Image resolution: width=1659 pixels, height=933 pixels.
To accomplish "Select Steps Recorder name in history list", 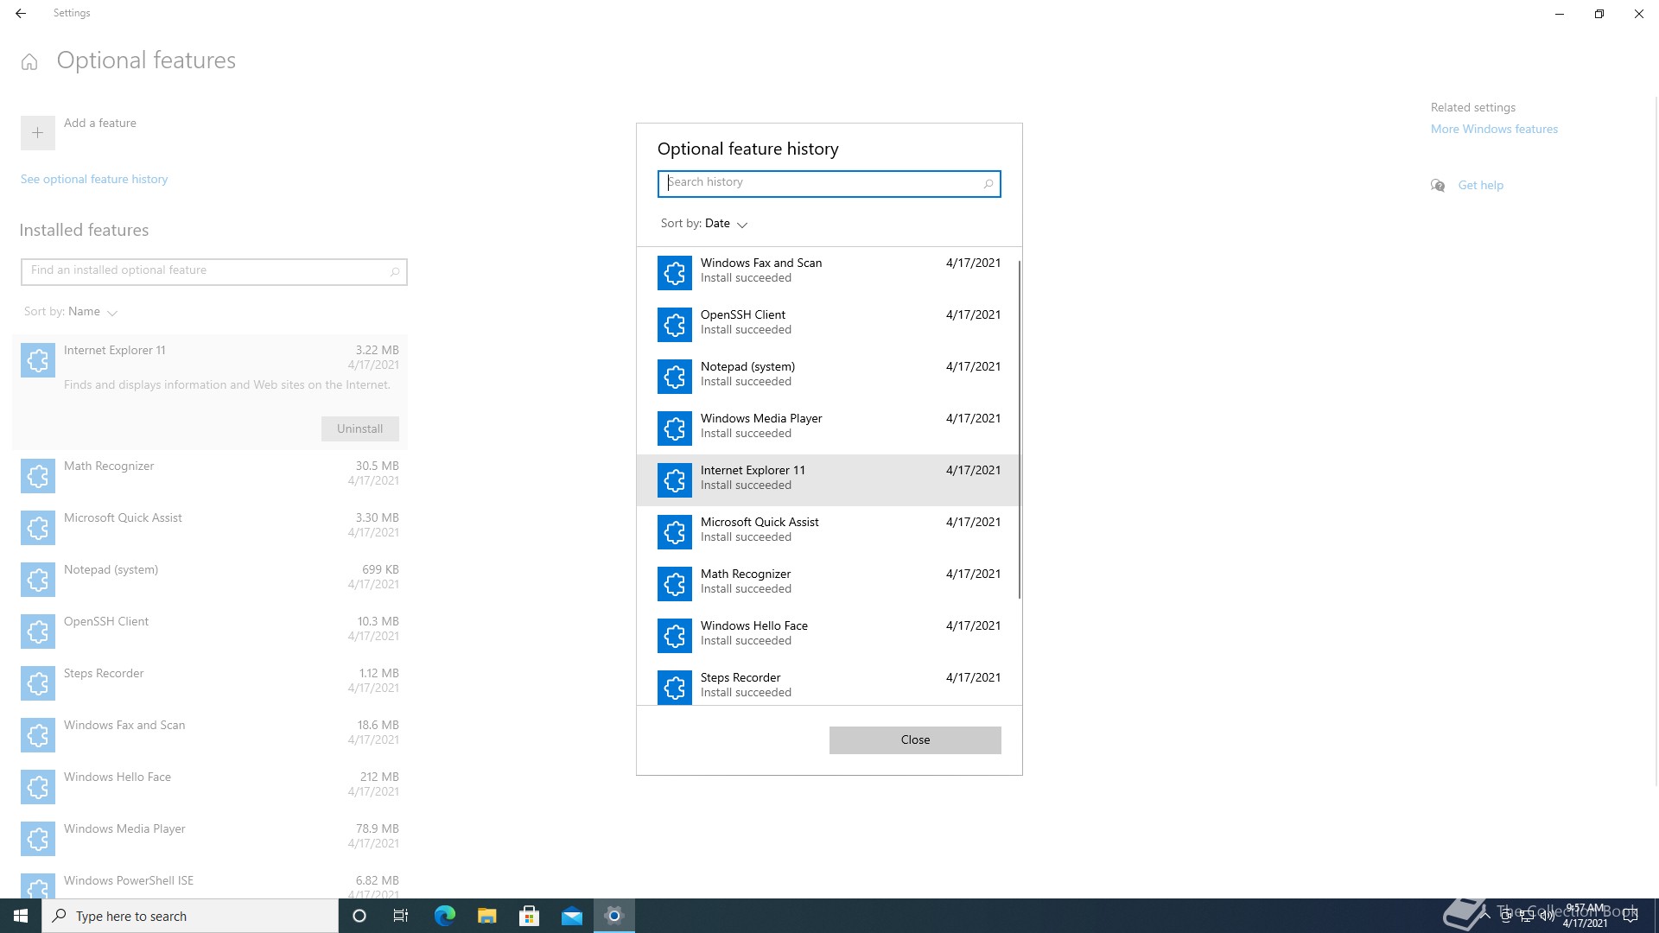I will 741,678.
